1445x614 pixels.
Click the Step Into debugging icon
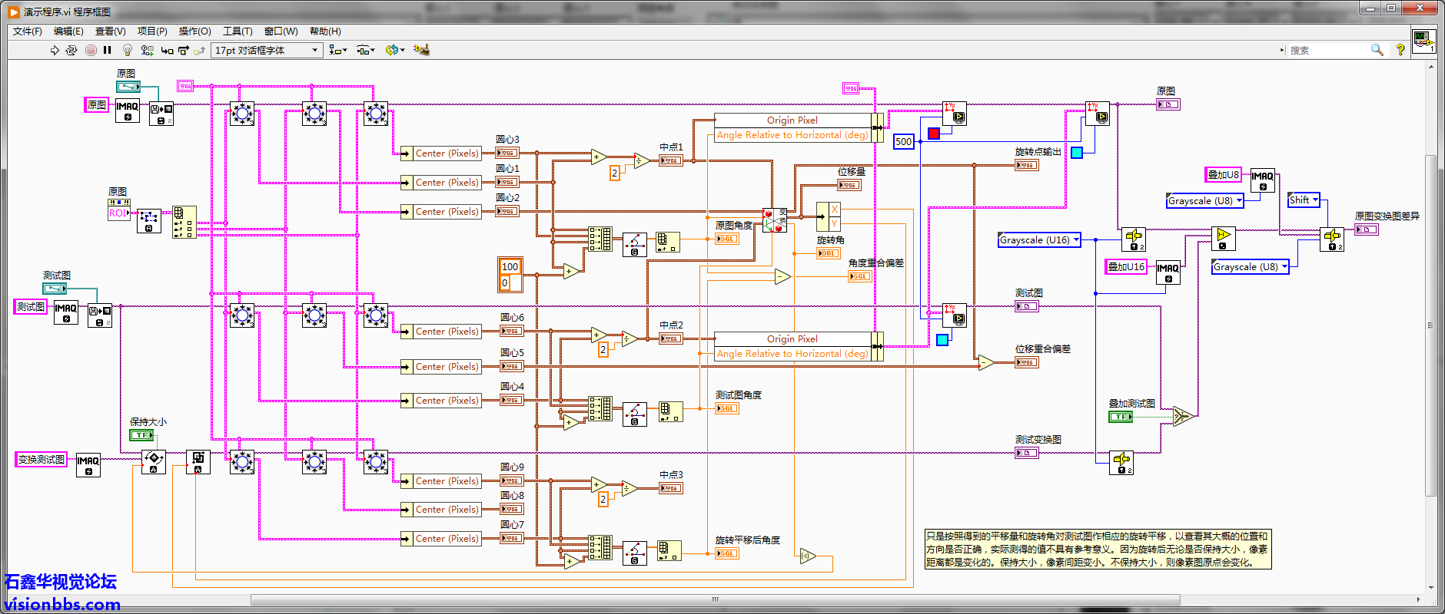(x=167, y=51)
